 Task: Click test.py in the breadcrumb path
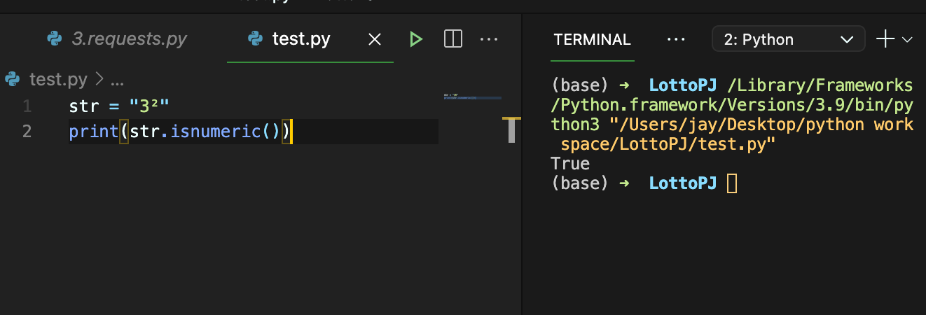[58, 79]
